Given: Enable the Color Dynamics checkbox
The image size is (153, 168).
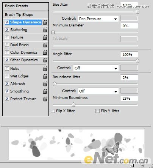Looking at the screenshot, I should (x=7, y=52).
